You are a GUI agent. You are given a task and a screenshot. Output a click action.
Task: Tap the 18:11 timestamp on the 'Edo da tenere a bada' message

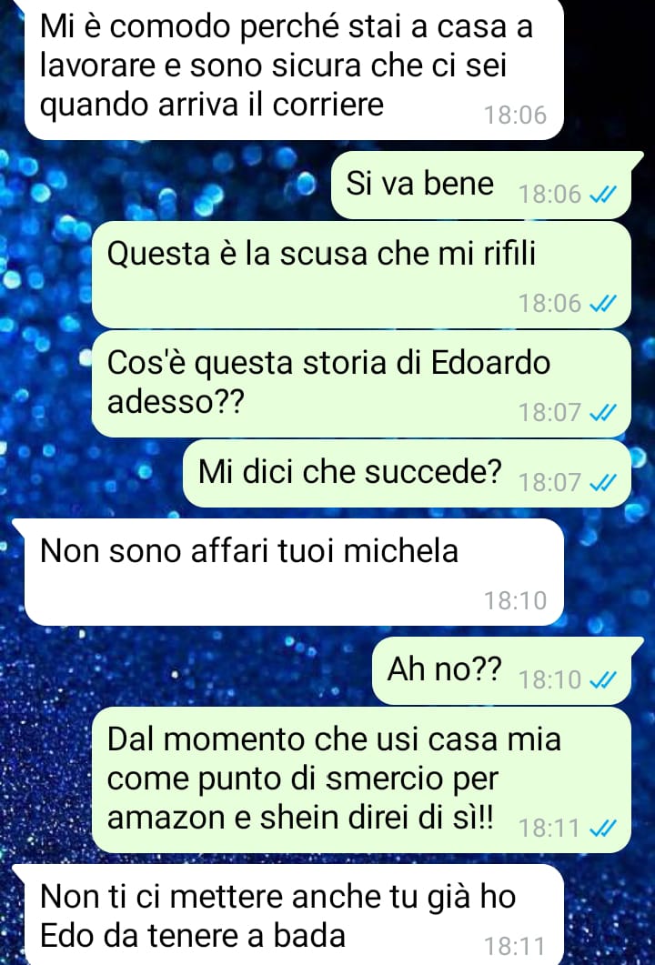[x=515, y=946]
